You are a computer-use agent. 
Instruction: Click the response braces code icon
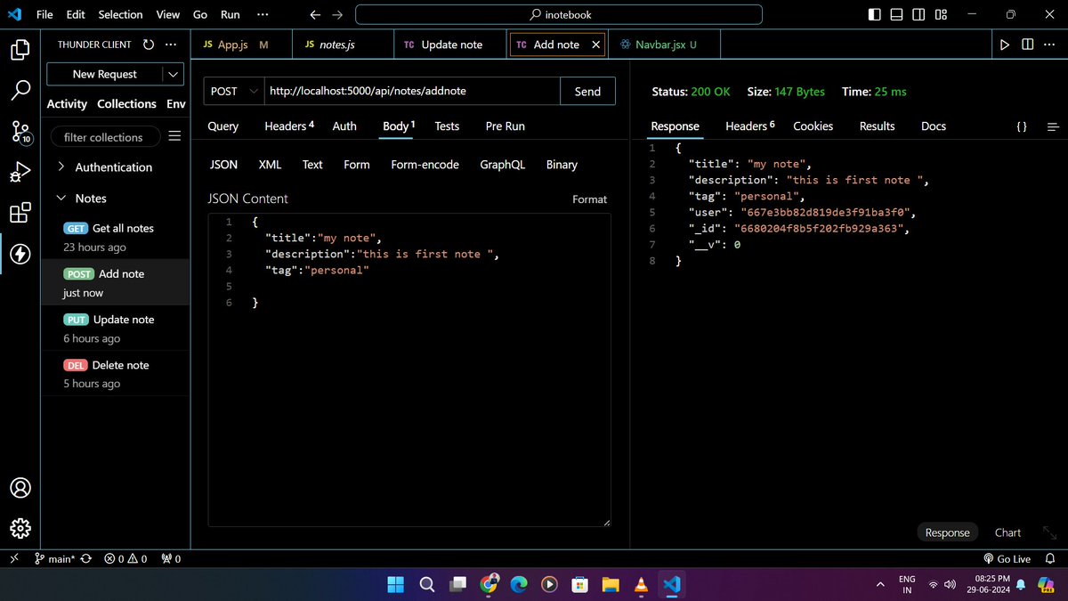tap(1022, 126)
